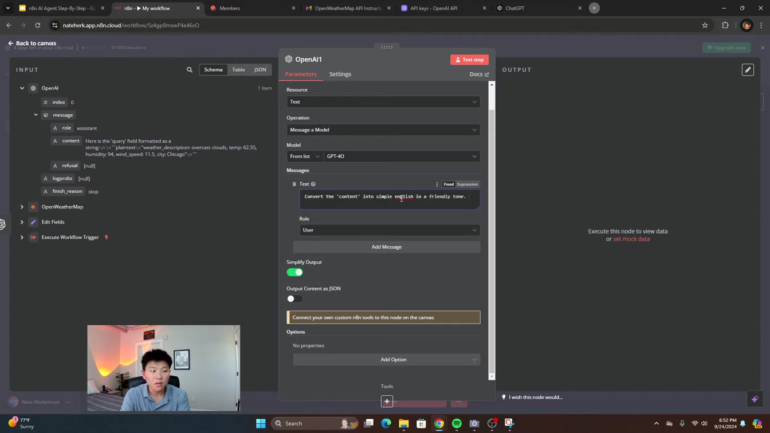
Task: Click the drag handle at top of node panel
Action: tap(387, 47)
